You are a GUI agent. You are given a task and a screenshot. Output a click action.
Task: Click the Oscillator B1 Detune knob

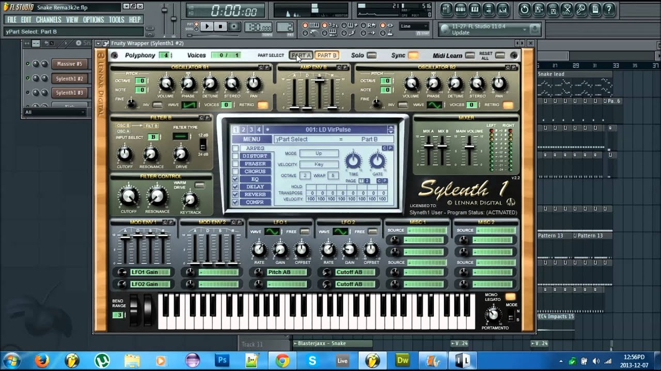pos(210,83)
